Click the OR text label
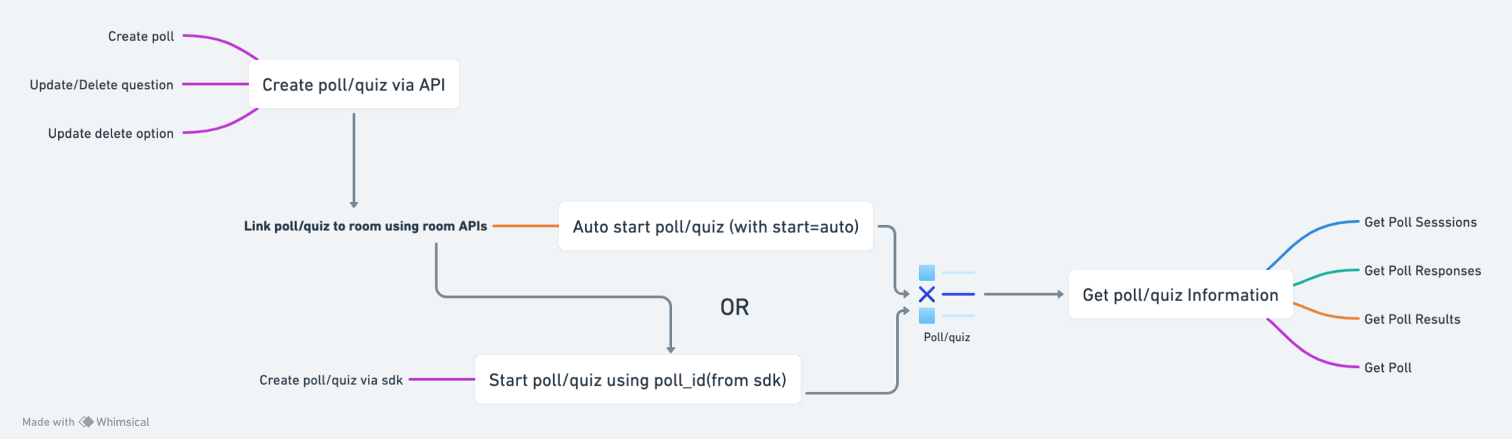The width and height of the screenshot is (1512, 439). 734,307
